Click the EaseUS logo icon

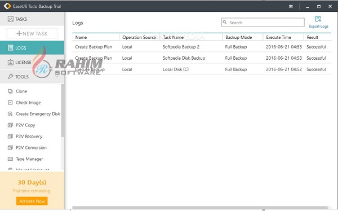[x=7, y=6]
